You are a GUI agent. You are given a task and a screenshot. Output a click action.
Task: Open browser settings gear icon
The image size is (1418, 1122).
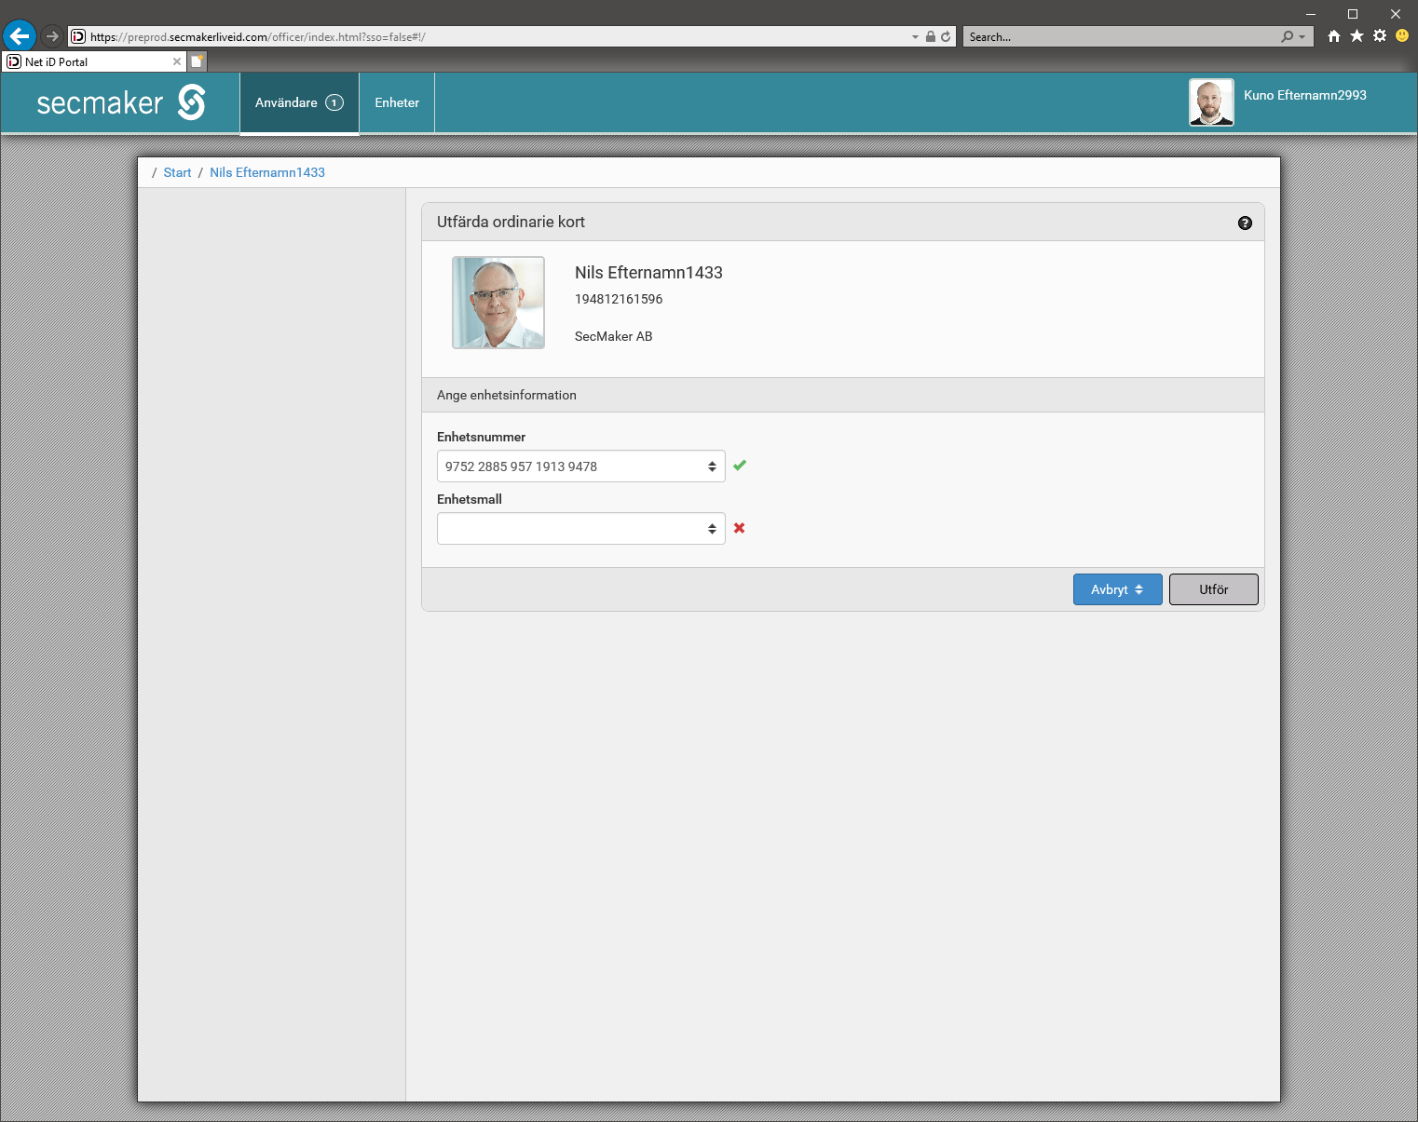pos(1380,36)
